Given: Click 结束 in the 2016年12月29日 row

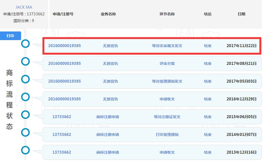Looking at the screenshot, I should click(207, 99).
